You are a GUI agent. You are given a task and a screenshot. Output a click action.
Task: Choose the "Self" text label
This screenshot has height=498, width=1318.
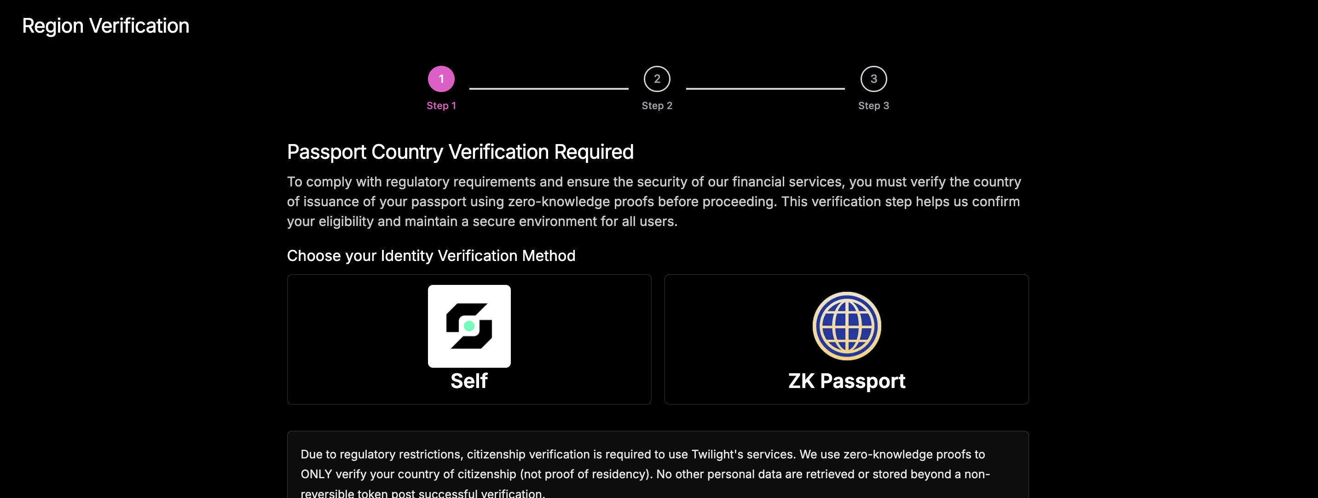[x=468, y=381]
